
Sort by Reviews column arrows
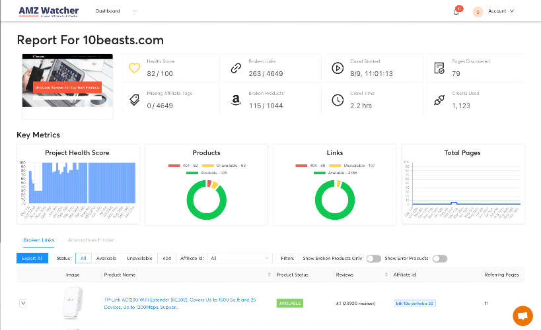tap(386, 275)
